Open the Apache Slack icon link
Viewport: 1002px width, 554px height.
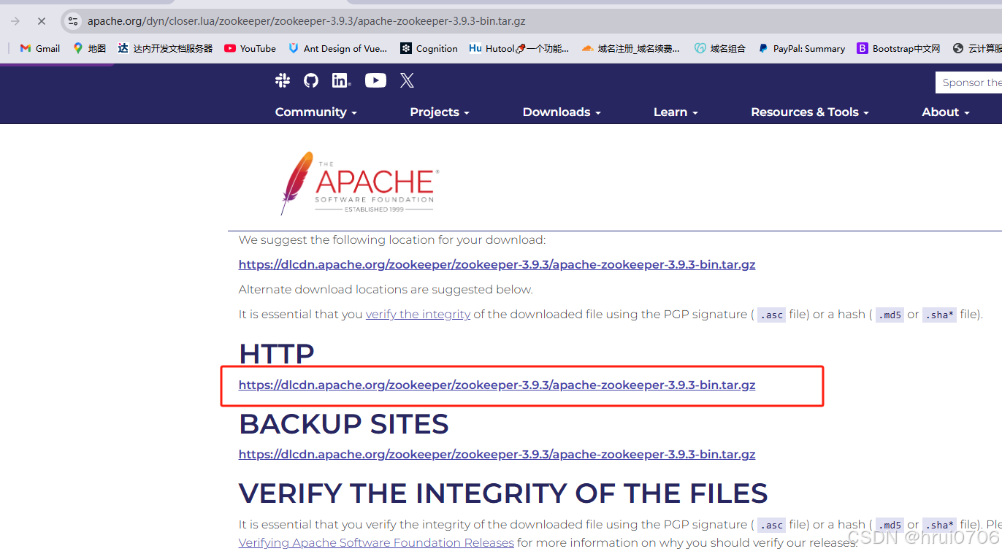point(283,80)
